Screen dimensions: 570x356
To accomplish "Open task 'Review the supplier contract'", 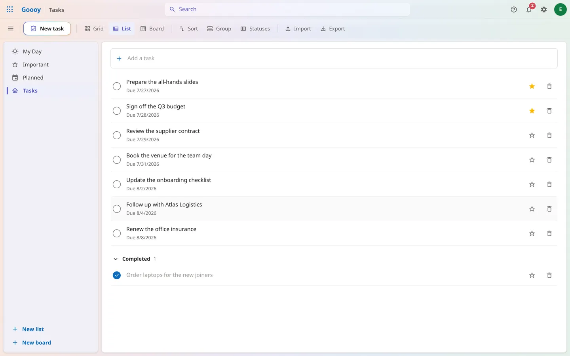I will point(163,131).
